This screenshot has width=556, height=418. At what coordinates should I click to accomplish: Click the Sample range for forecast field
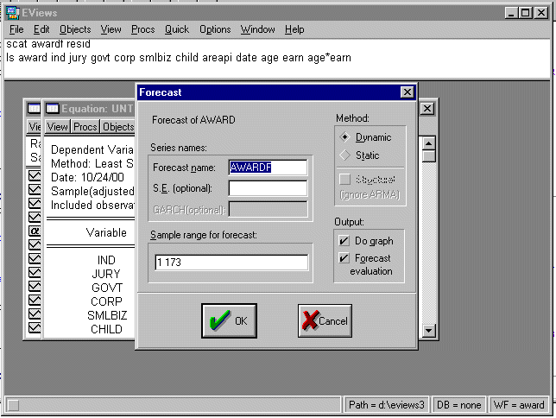[230, 263]
